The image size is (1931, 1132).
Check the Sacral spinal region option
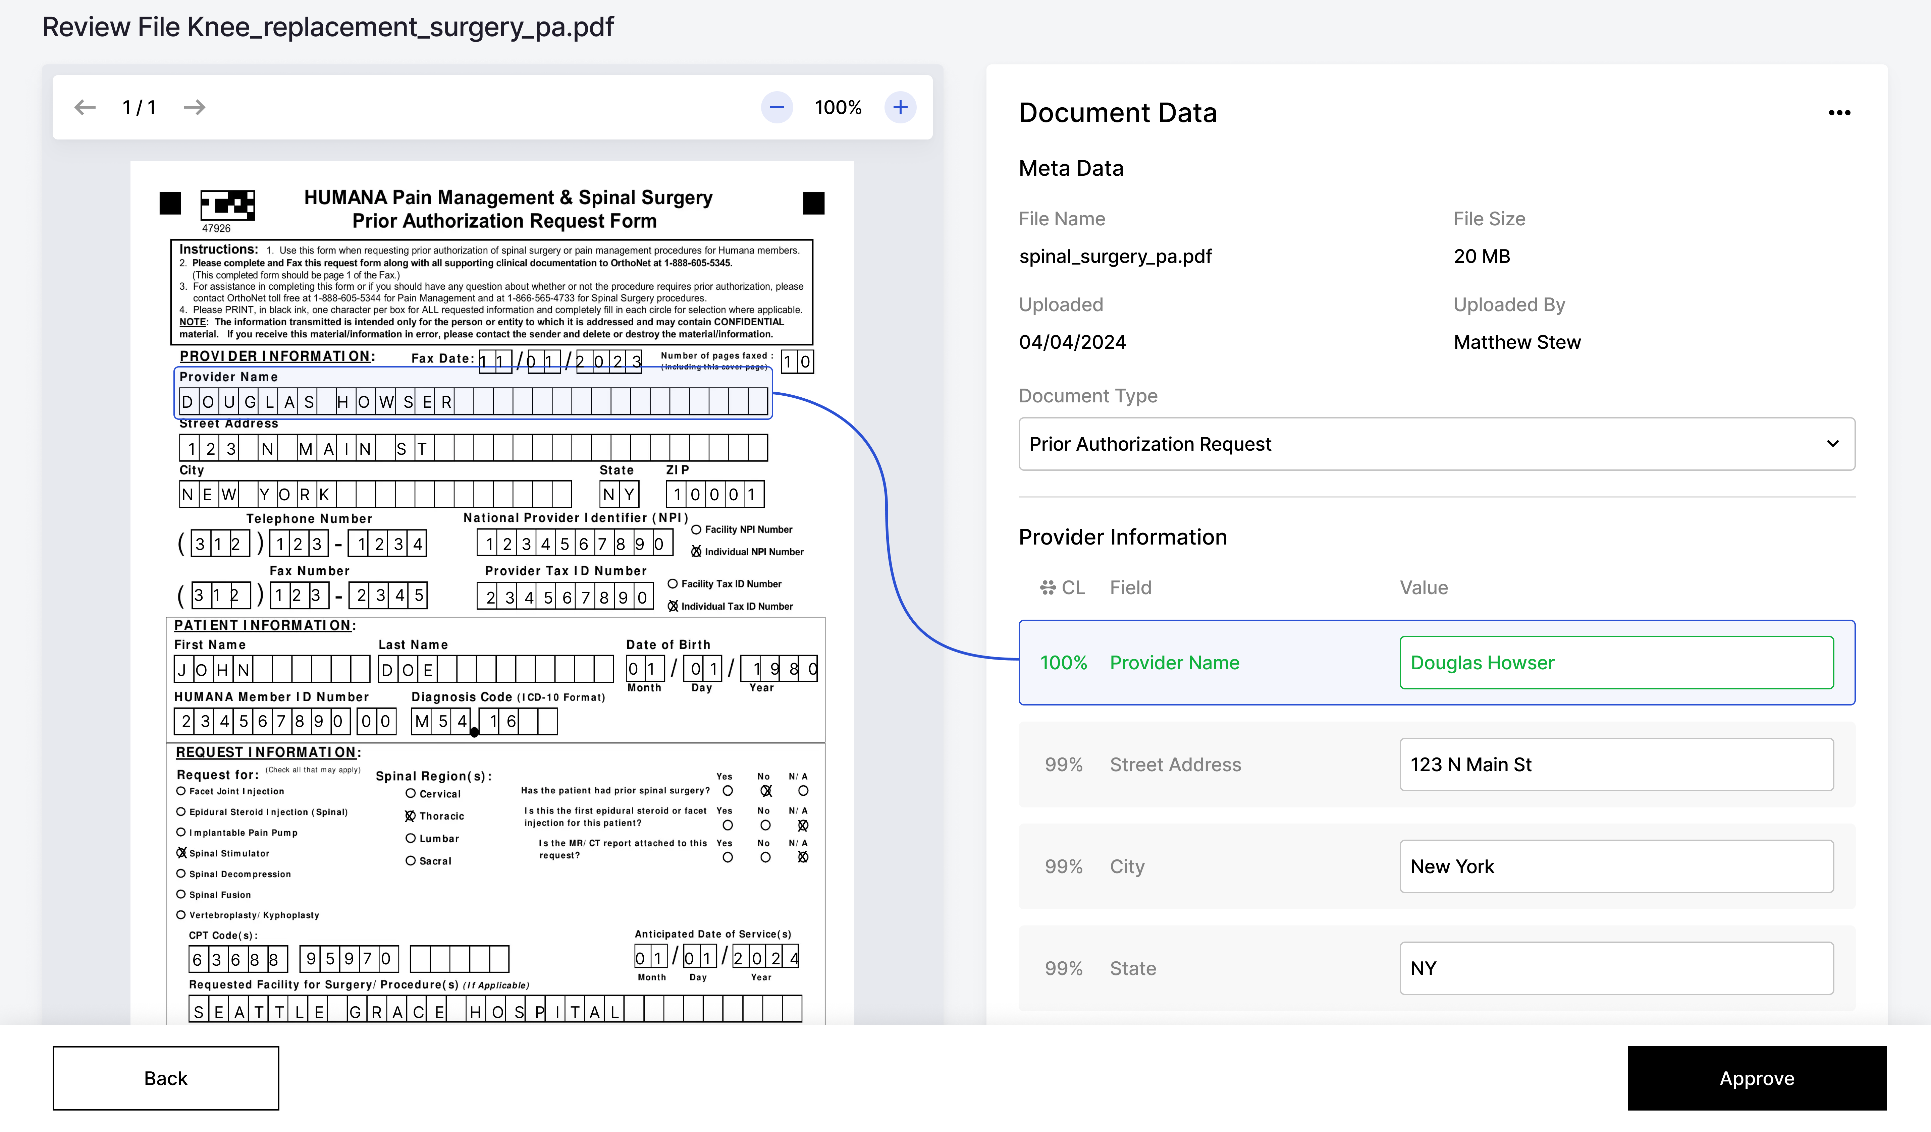tap(411, 861)
